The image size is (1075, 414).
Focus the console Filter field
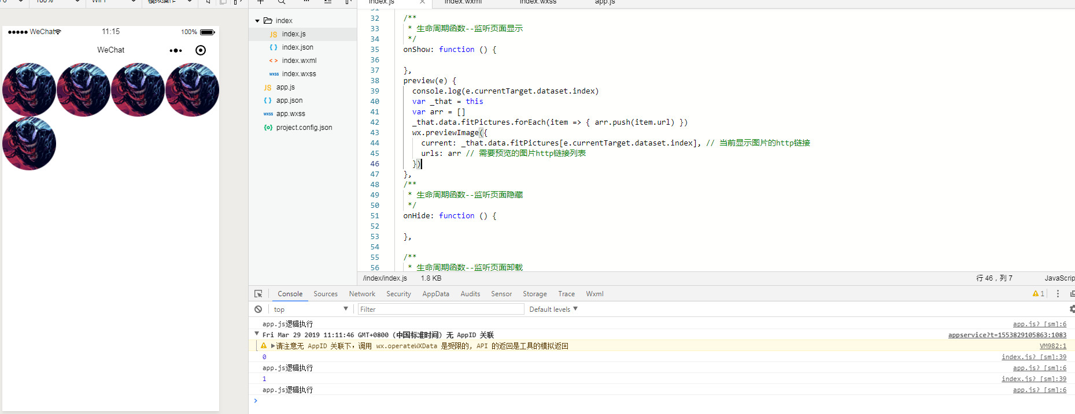click(441, 309)
